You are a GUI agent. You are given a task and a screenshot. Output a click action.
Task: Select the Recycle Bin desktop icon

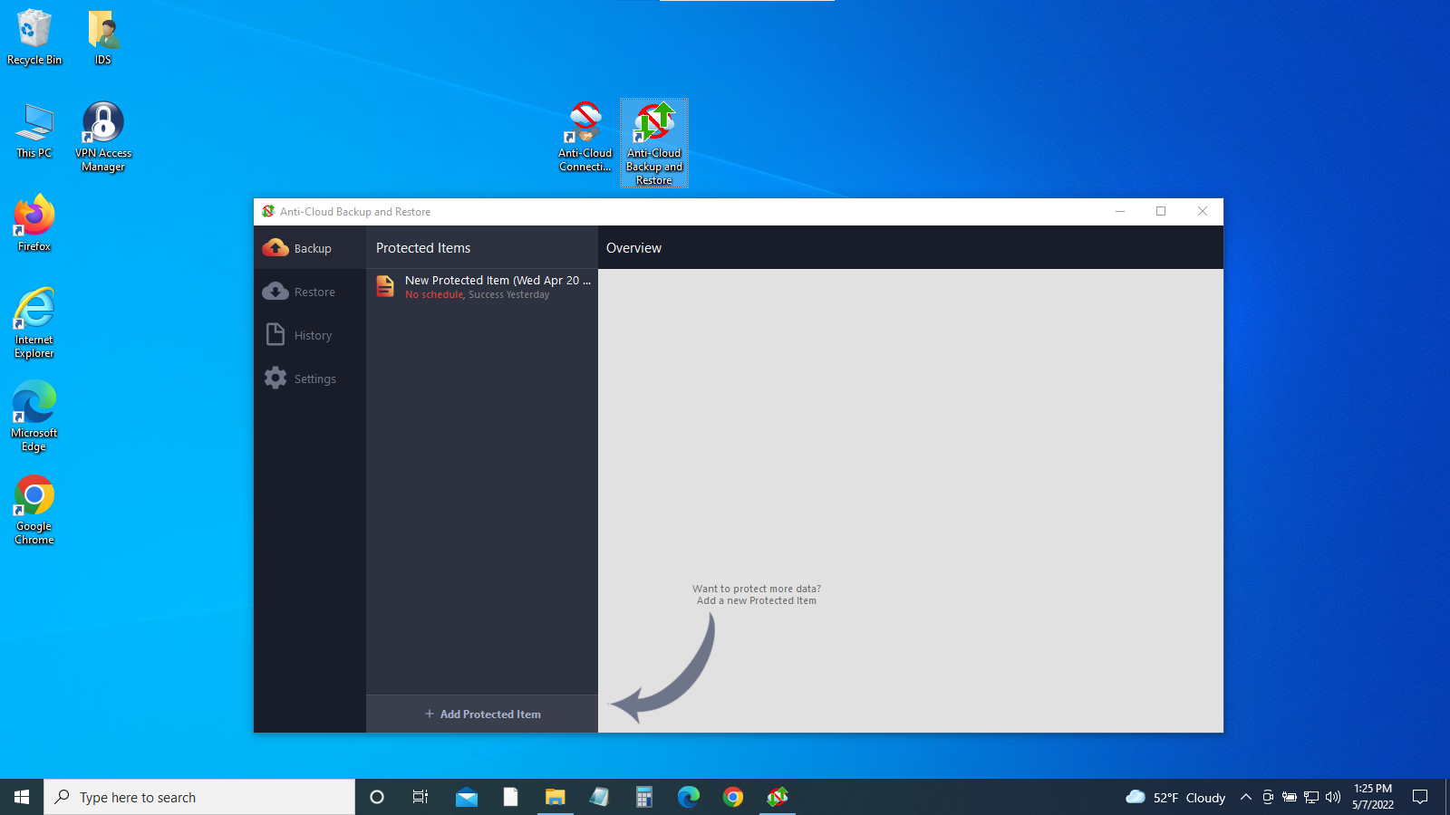(x=34, y=37)
